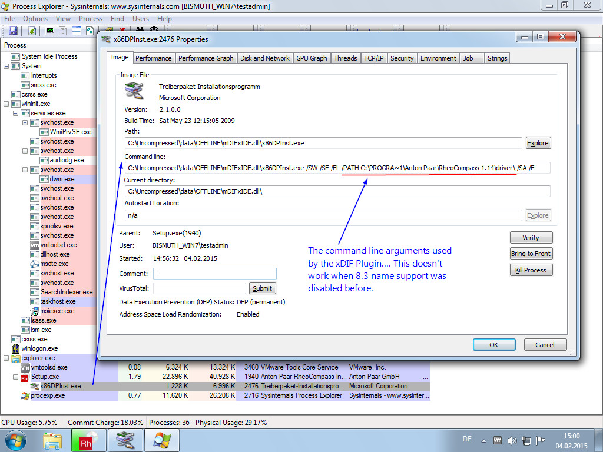Click the Process column header

coord(48,45)
